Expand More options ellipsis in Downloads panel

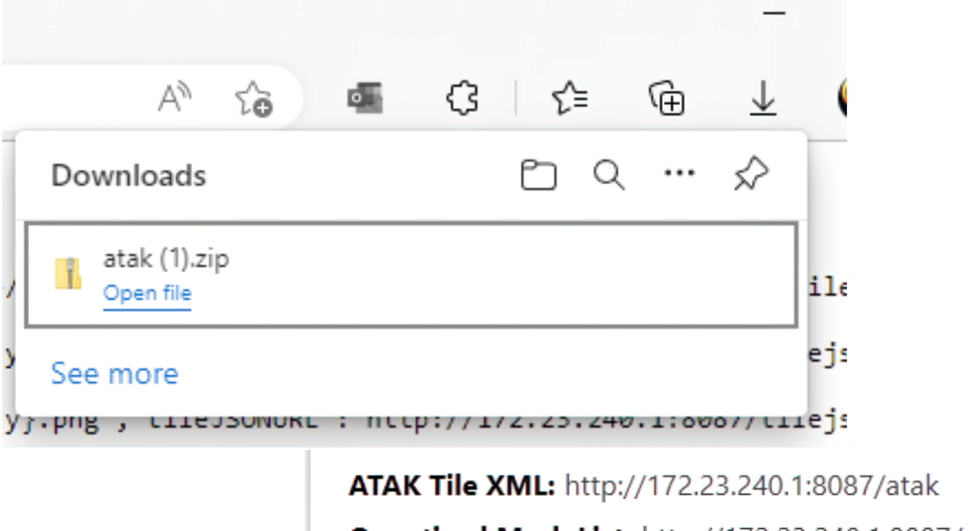point(680,173)
